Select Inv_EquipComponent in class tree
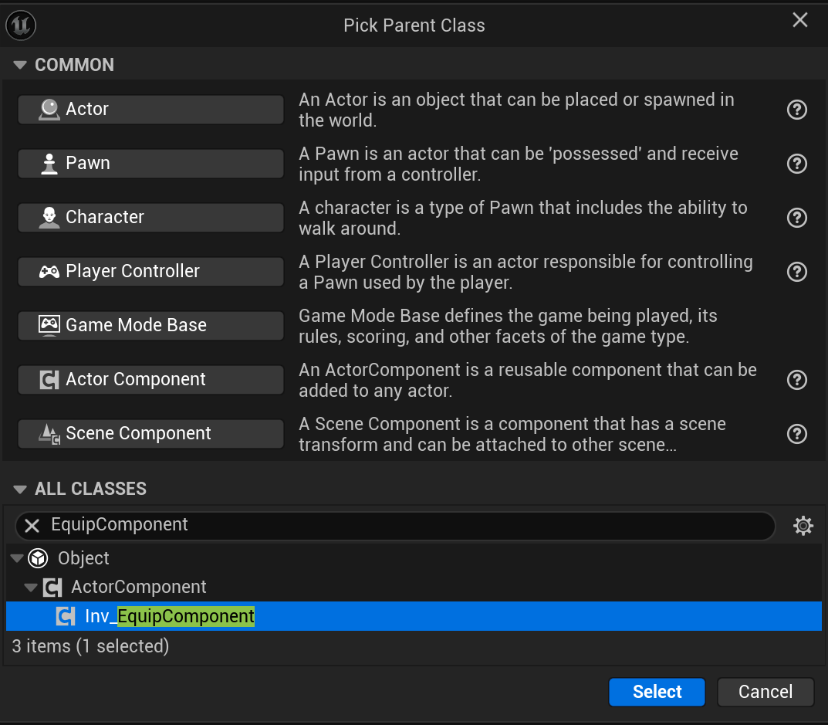 click(x=170, y=616)
